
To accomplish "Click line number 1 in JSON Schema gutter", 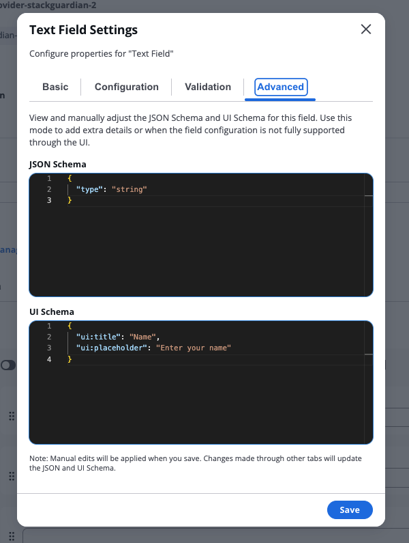I will coord(49,178).
